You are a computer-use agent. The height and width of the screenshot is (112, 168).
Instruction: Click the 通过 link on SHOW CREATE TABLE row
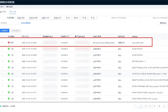(x=120, y=92)
